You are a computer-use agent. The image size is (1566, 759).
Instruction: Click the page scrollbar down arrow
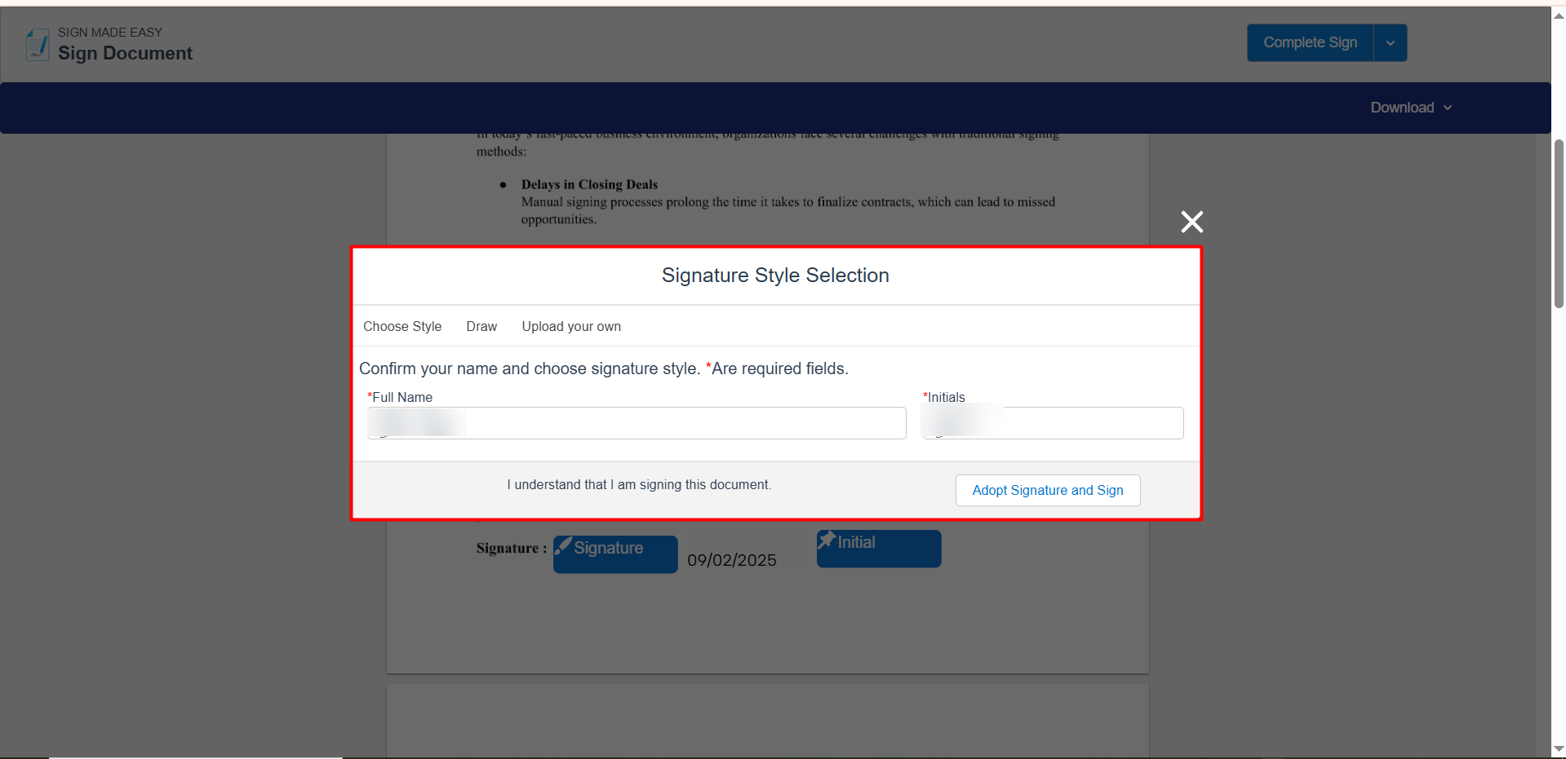[1559, 748]
